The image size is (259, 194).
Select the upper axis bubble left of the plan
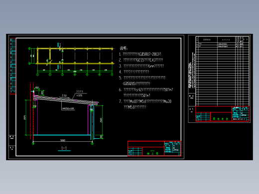pos(29,49)
